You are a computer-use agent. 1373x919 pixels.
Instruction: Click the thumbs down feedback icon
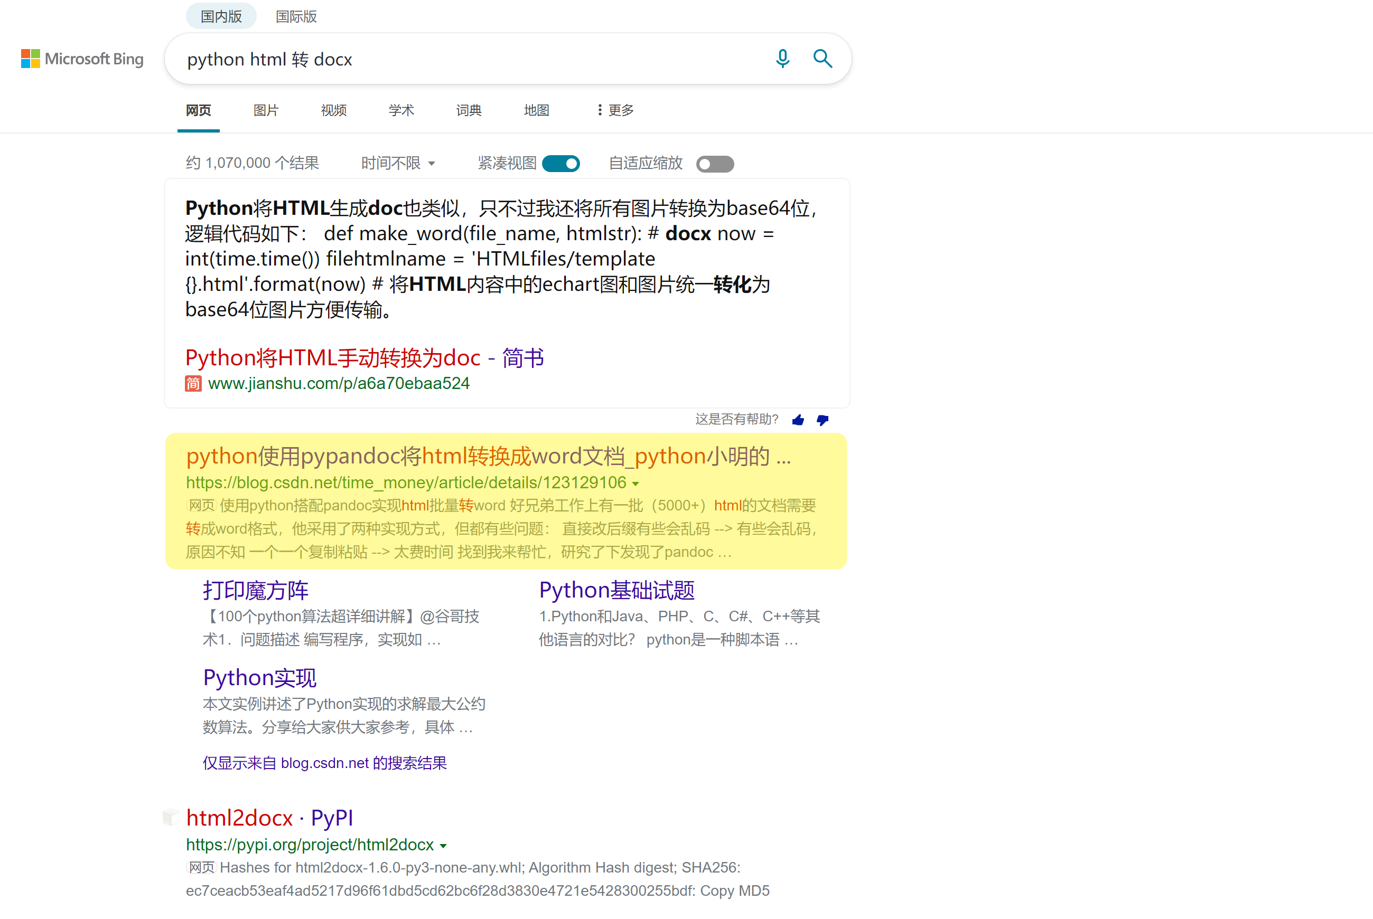pos(823,420)
